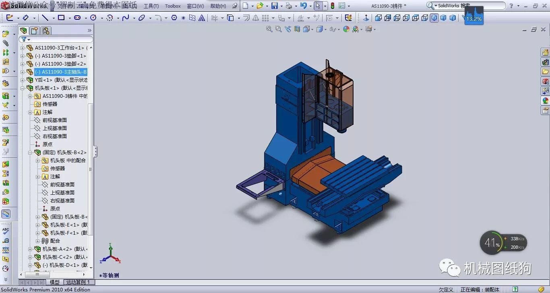Viewport: 550px width, 293px height.
Task: Toggle the Section View in heads-up toolbar
Action: pyautogui.click(x=297, y=29)
